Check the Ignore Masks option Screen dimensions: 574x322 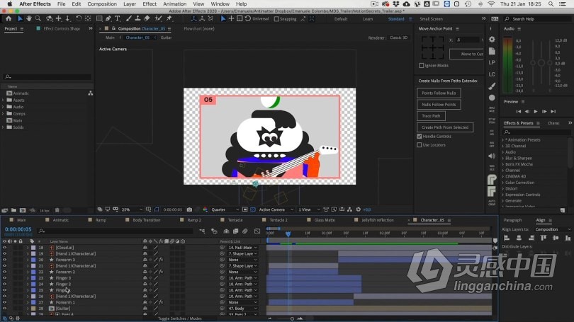click(422, 65)
